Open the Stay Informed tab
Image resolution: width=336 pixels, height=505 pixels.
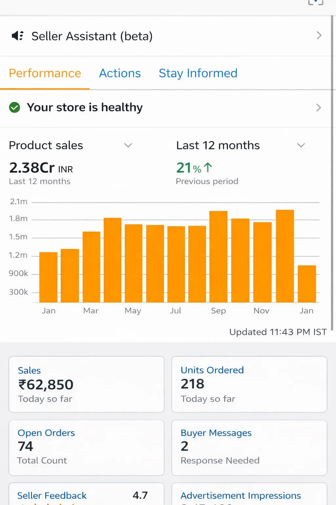[198, 73]
